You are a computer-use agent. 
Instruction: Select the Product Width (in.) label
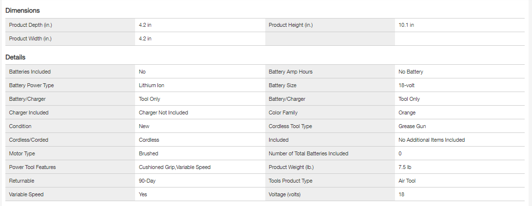(x=30, y=38)
